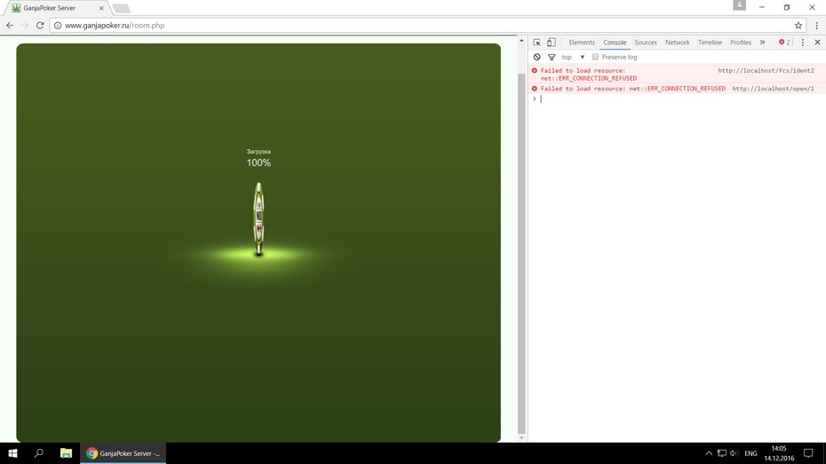The image size is (826, 464).
Task: Select the GanjaPoker Server browser tab
Action: [57, 8]
